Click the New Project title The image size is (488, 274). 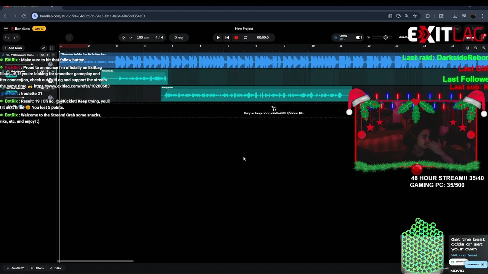tap(244, 29)
